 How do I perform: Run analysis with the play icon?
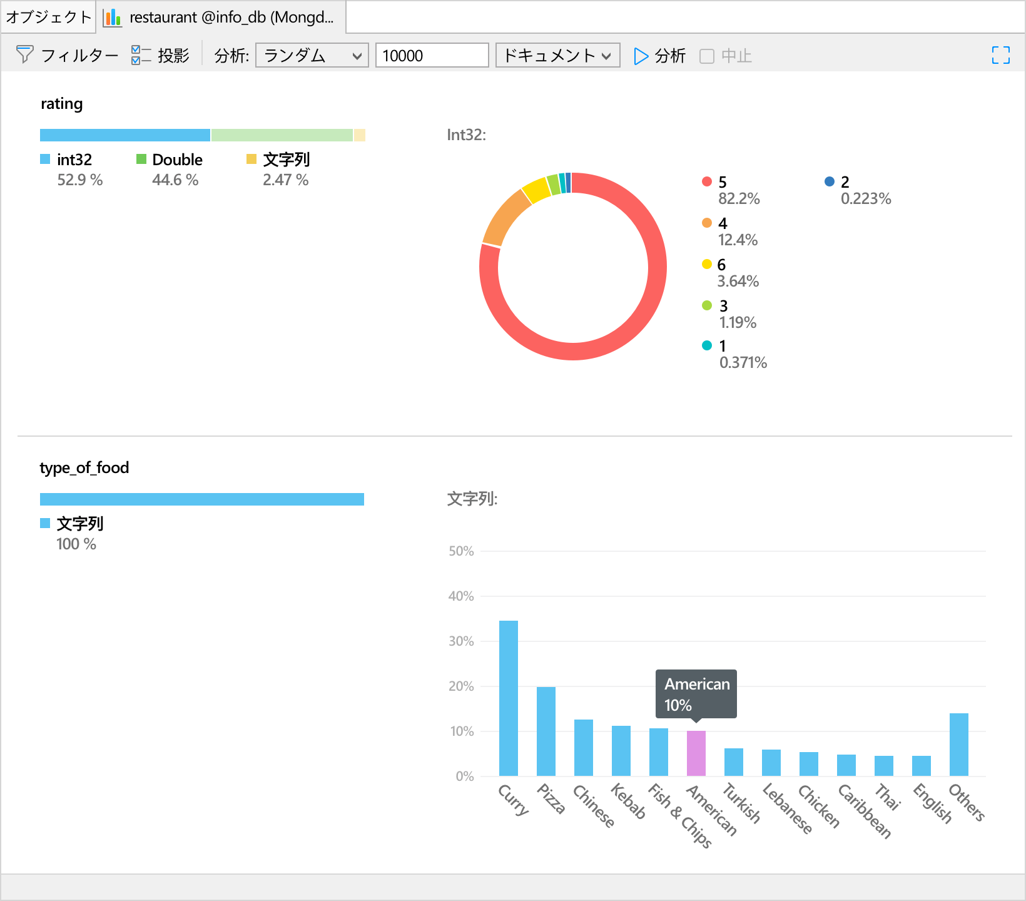pos(641,56)
